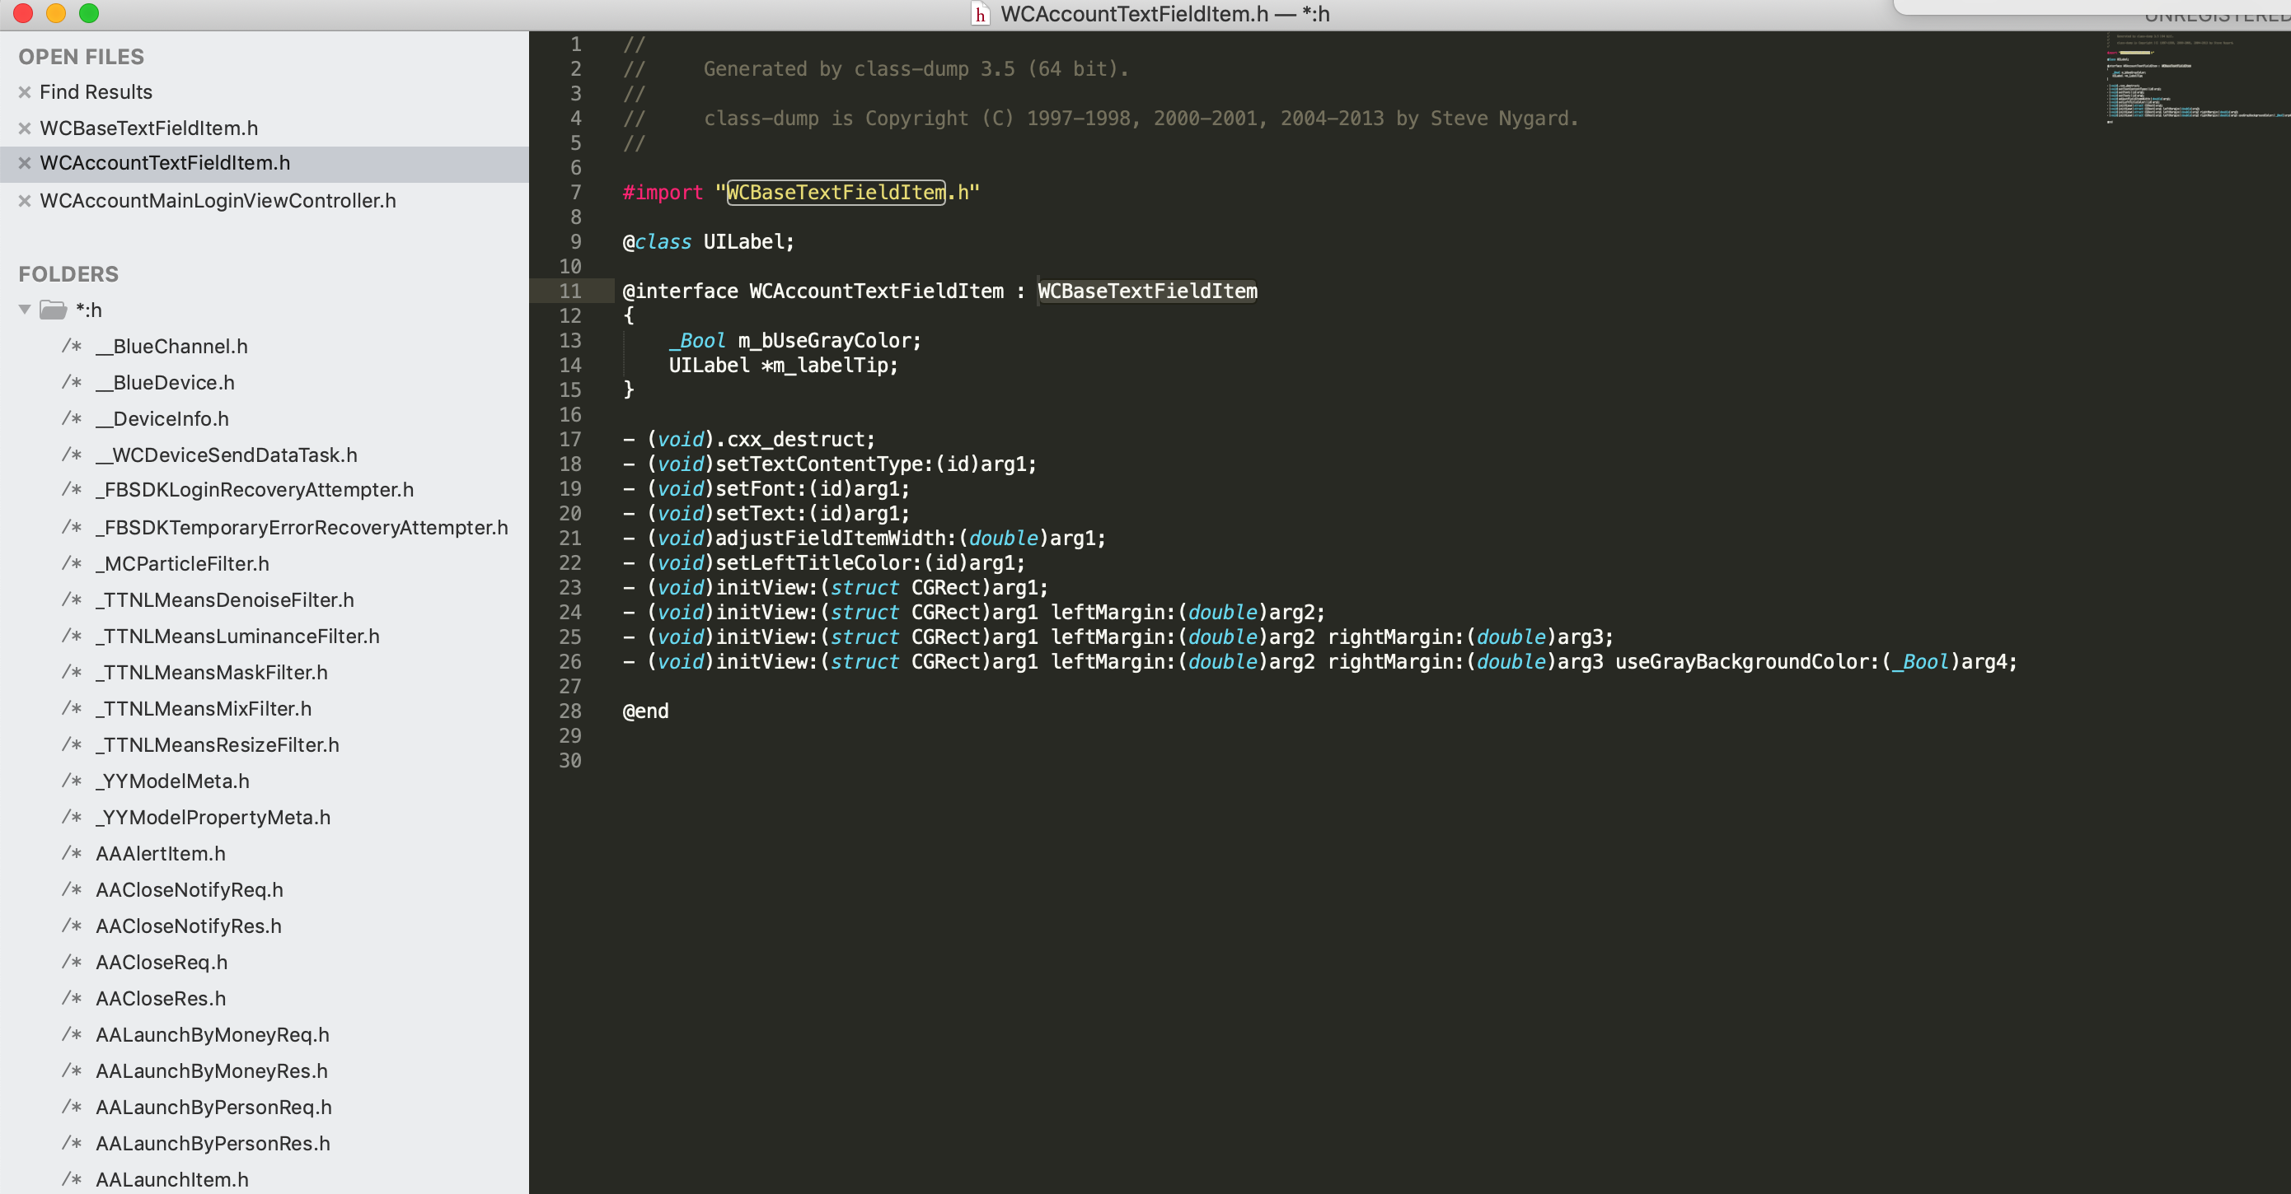Click file icon next to __BlueChannel.h

click(x=72, y=347)
